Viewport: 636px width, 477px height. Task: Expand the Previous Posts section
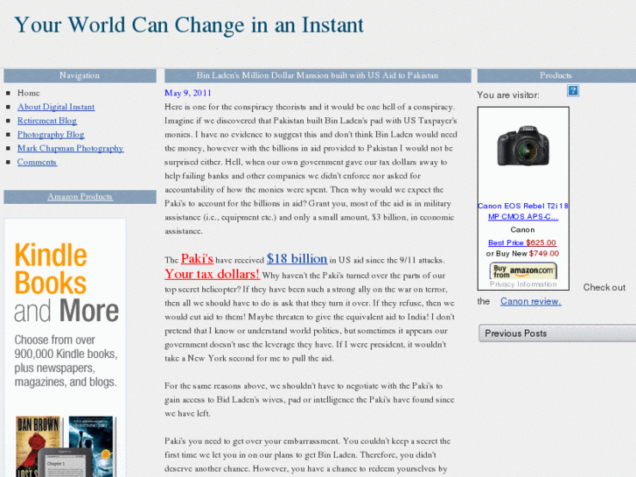tap(557, 333)
